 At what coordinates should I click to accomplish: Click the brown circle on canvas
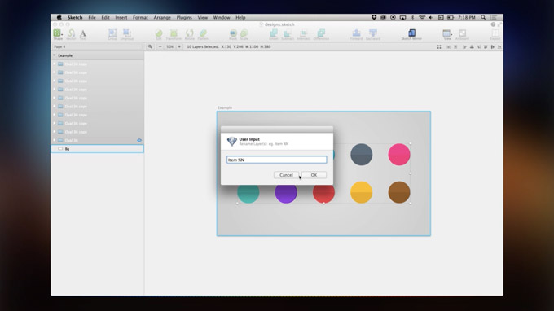click(399, 192)
